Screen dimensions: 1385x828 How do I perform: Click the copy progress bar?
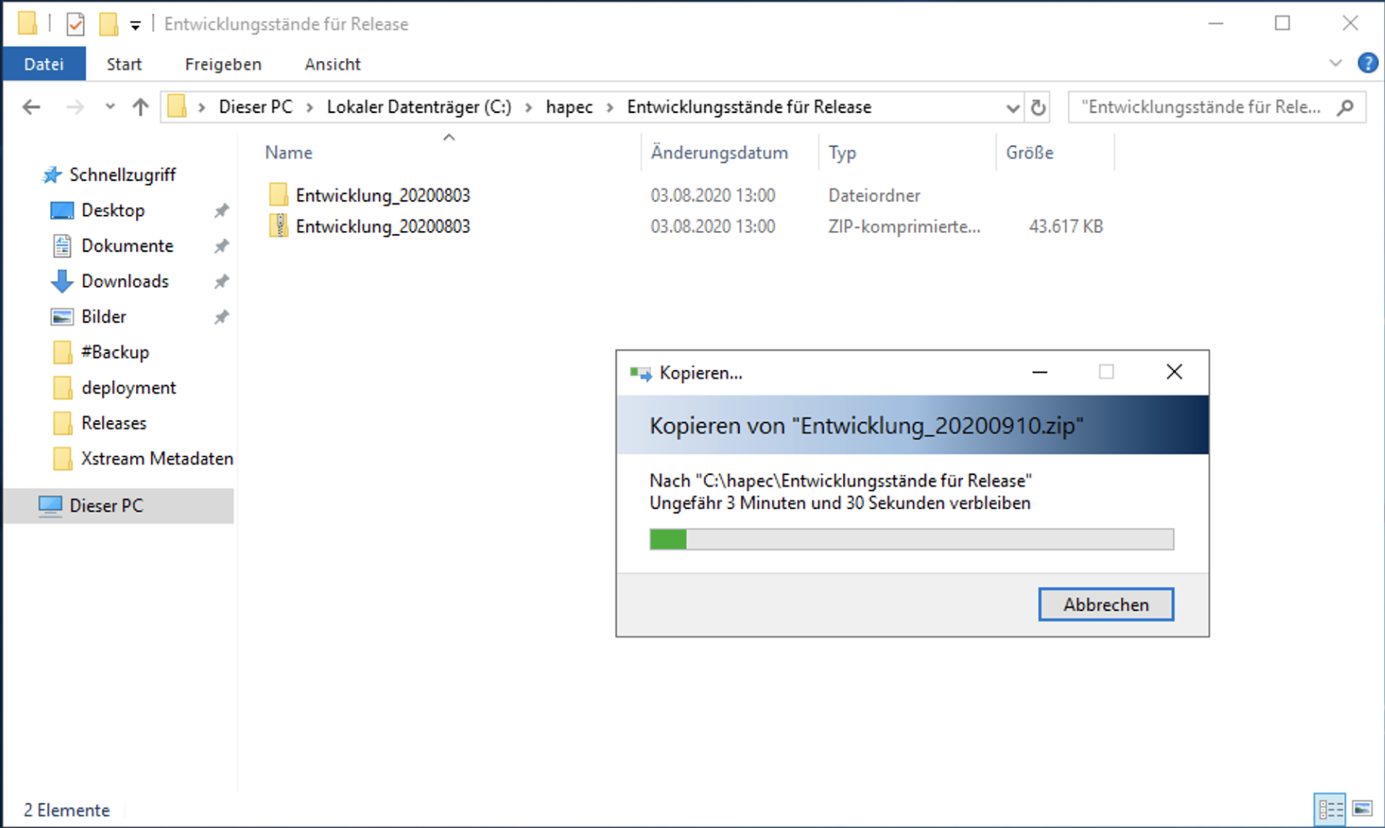[x=911, y=539]
